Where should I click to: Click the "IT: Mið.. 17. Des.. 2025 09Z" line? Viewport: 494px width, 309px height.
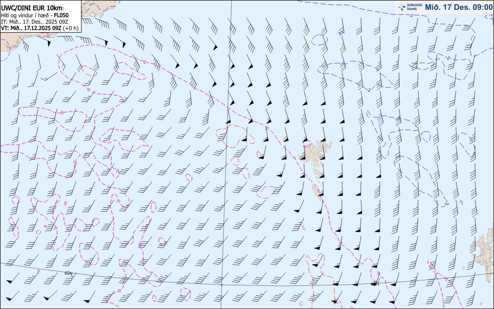tap(35, 22)
